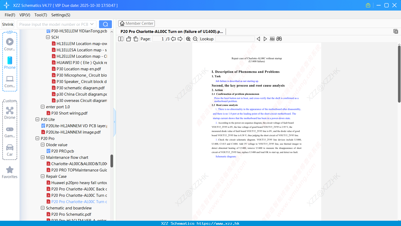Viewport: 401px width, 226px height.
Task: Collapse Maintenance flow chart node
Action: click(x=43, y=158)
